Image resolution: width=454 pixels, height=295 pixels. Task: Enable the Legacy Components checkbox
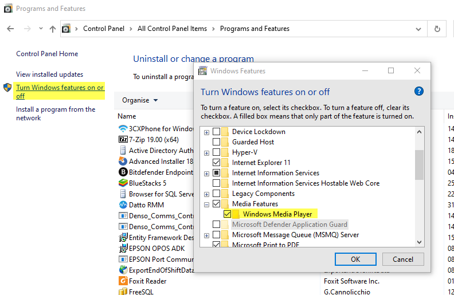(216, 194)
